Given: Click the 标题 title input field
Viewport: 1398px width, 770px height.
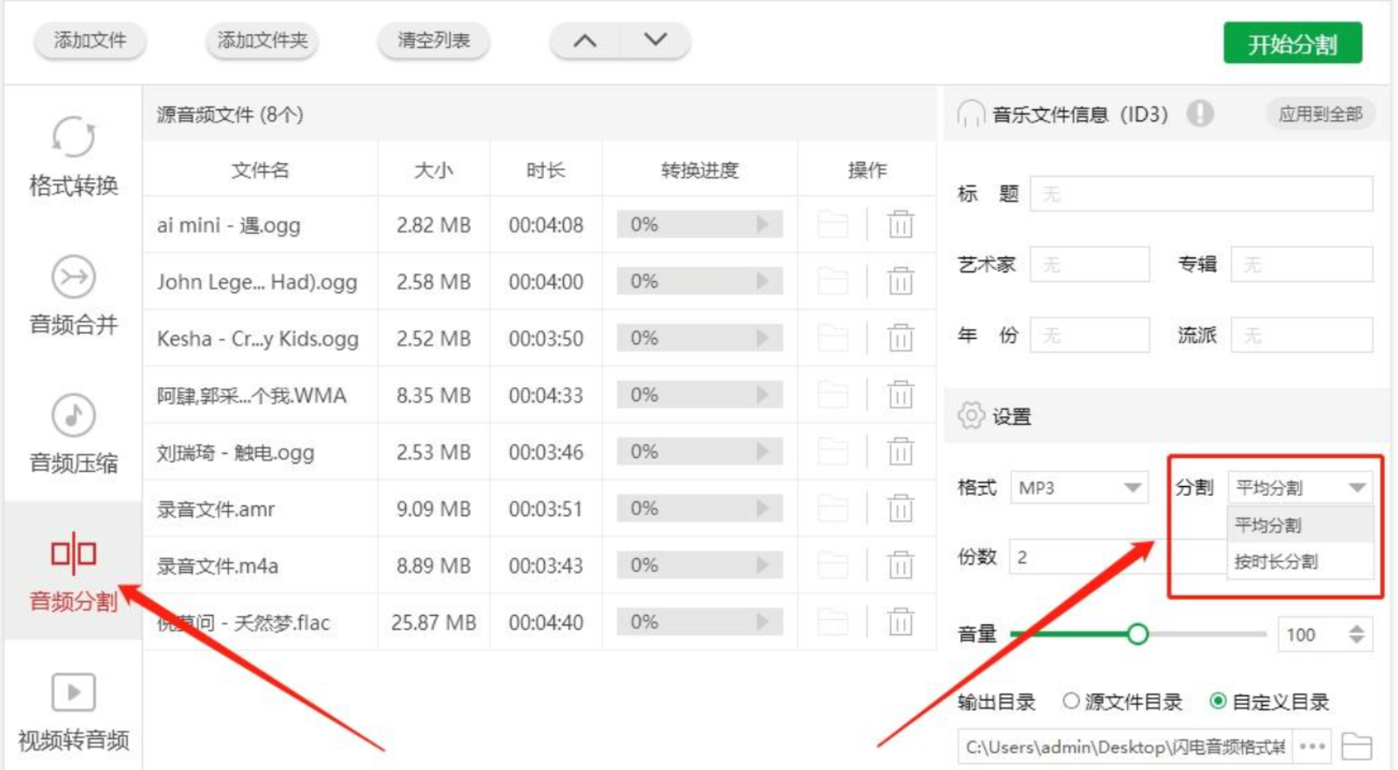Looking at the screenshot, I should pyautogui.click(x=1200, y=194).
